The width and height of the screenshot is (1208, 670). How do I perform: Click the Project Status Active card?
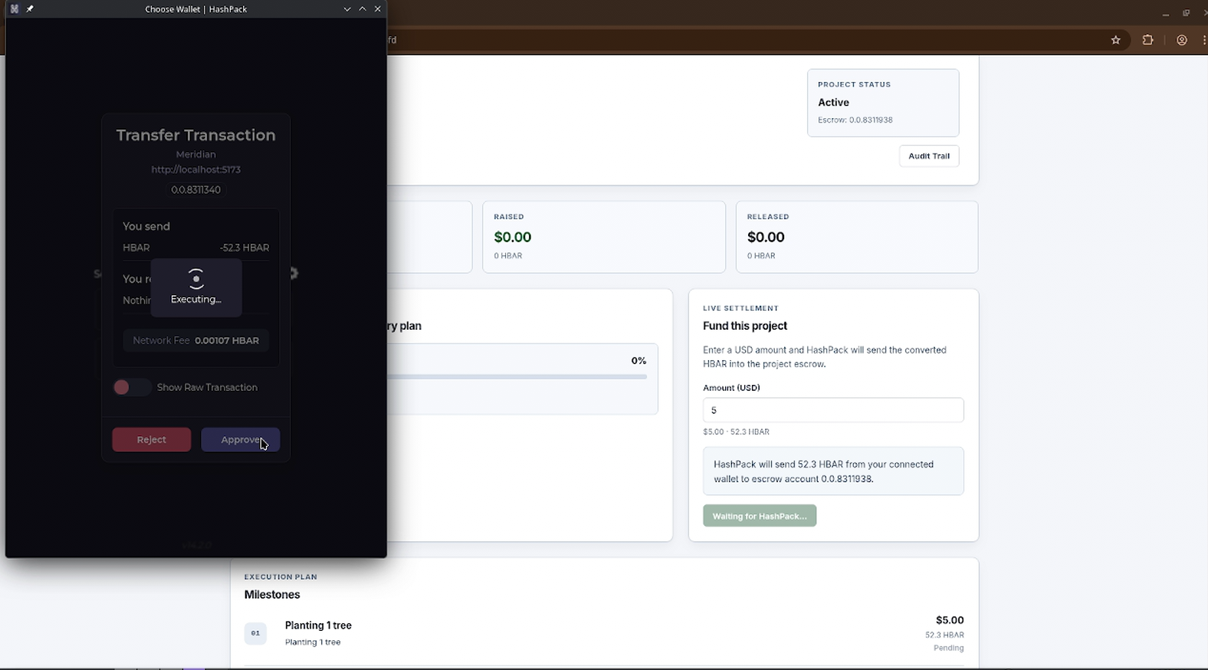(883, 103)
